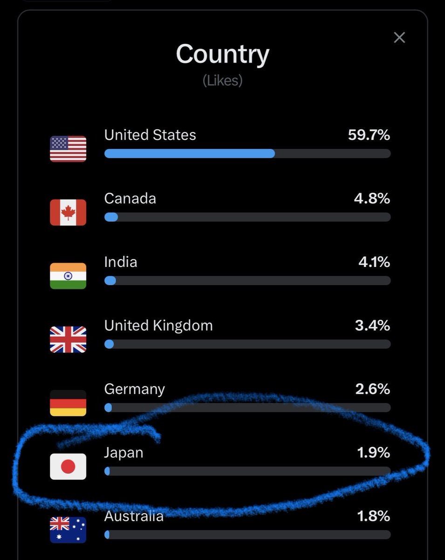The width and height of the screenshot is (445, 560).
Task: Click the Canada maple leaf flag
Action: pos(68,212)
